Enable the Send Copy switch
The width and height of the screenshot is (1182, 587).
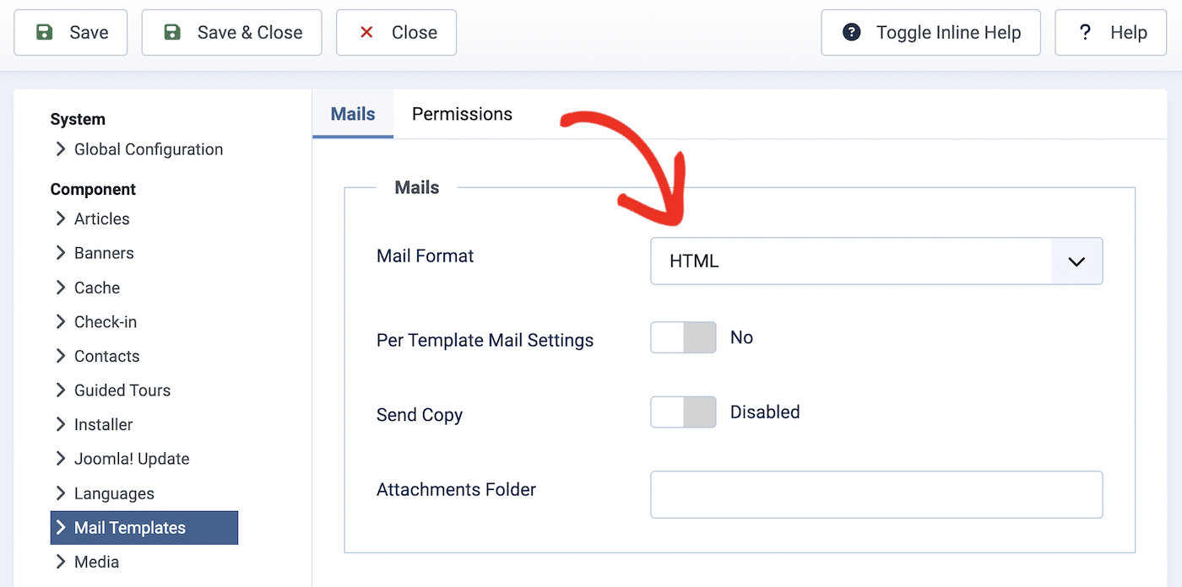click(x=683, y=412)
